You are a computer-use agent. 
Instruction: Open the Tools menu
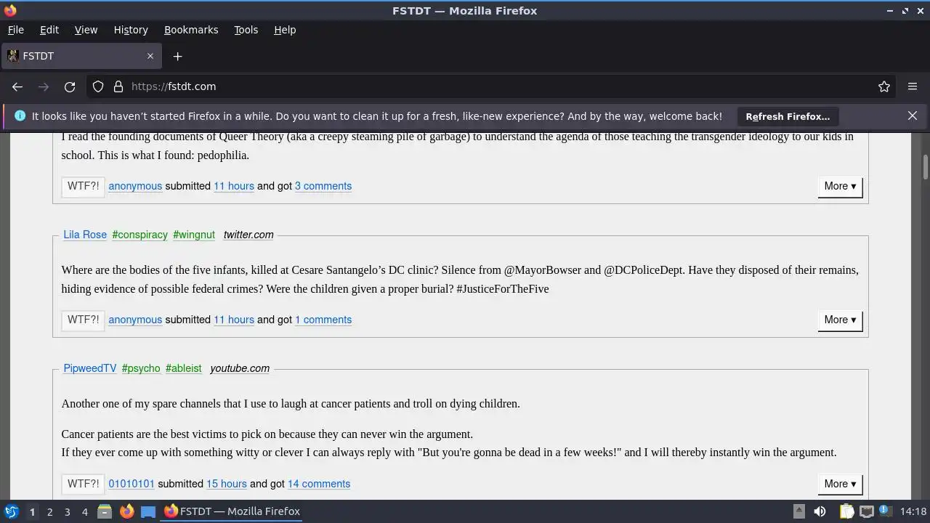click(246, 30)
